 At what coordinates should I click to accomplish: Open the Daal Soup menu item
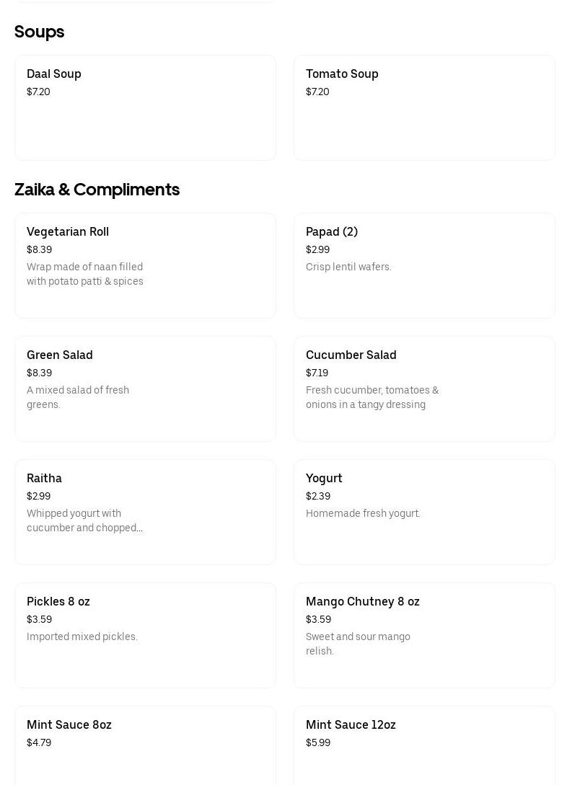point(54,74)
